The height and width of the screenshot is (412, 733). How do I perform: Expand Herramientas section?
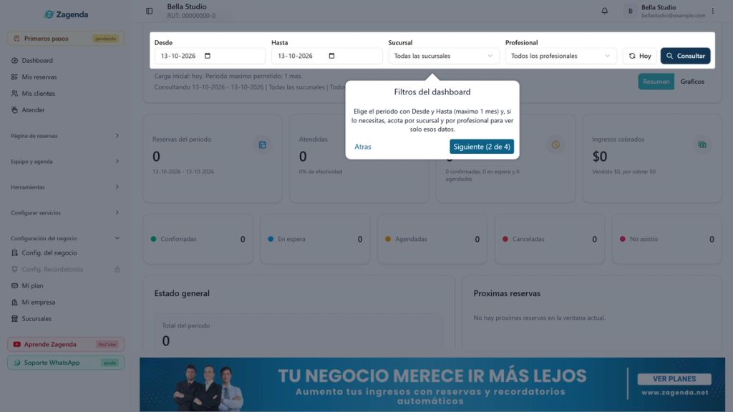[x=65, y=187]
